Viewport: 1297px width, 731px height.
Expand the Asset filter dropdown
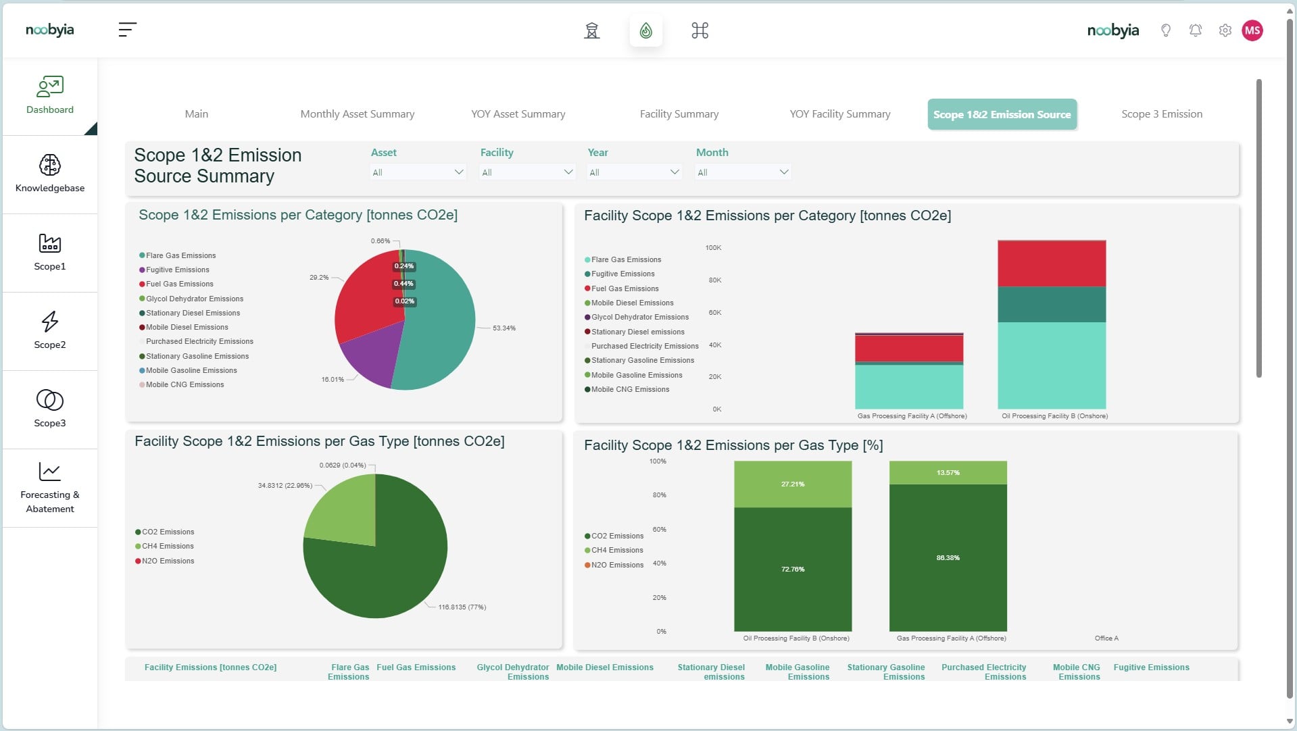coord(418,172)
